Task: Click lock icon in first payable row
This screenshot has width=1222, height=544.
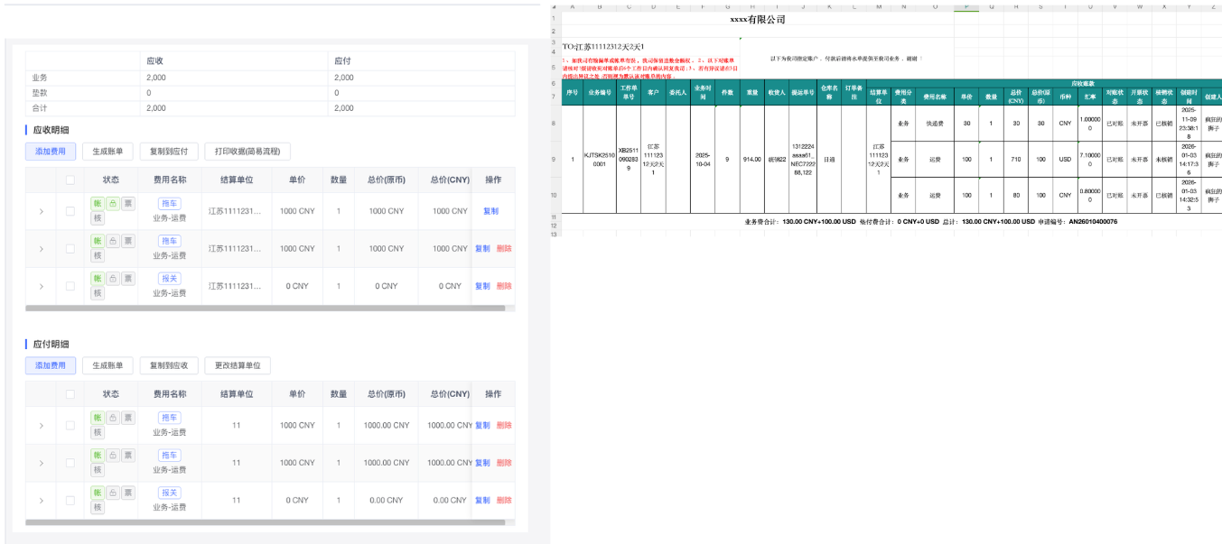Action: [x=113, y=418]
